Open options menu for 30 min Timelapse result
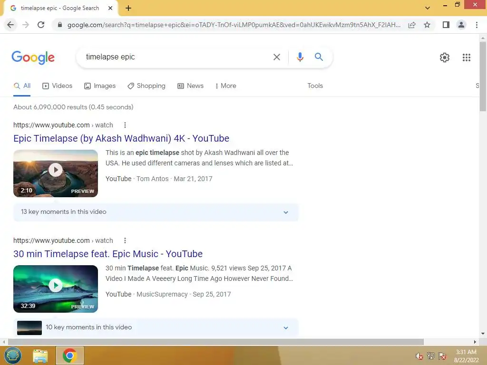The width and height of the screenshot is (487, 365). (x=125, y=240)
